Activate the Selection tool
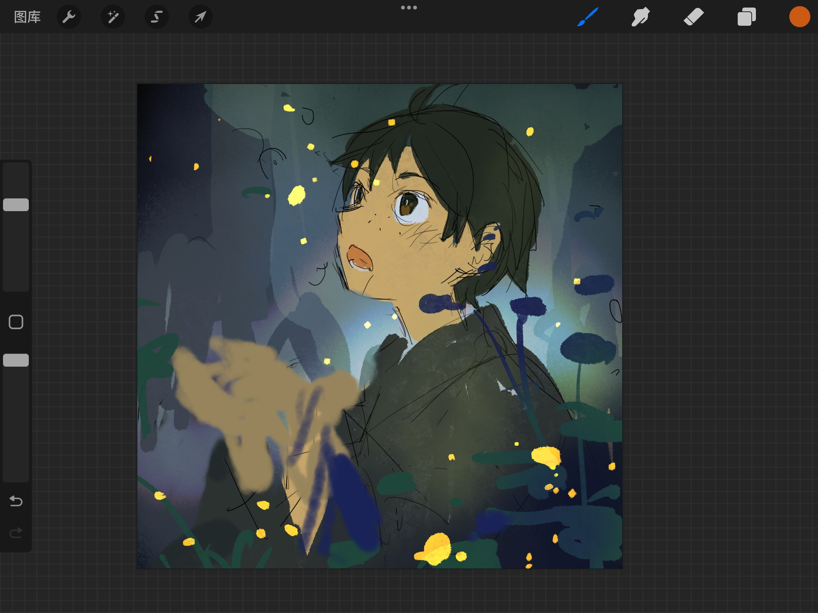The width and height of the screenshot is (818, 613). tap(157, 17)
